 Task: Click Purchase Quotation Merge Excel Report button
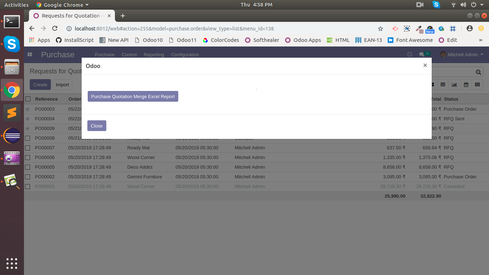133,96
